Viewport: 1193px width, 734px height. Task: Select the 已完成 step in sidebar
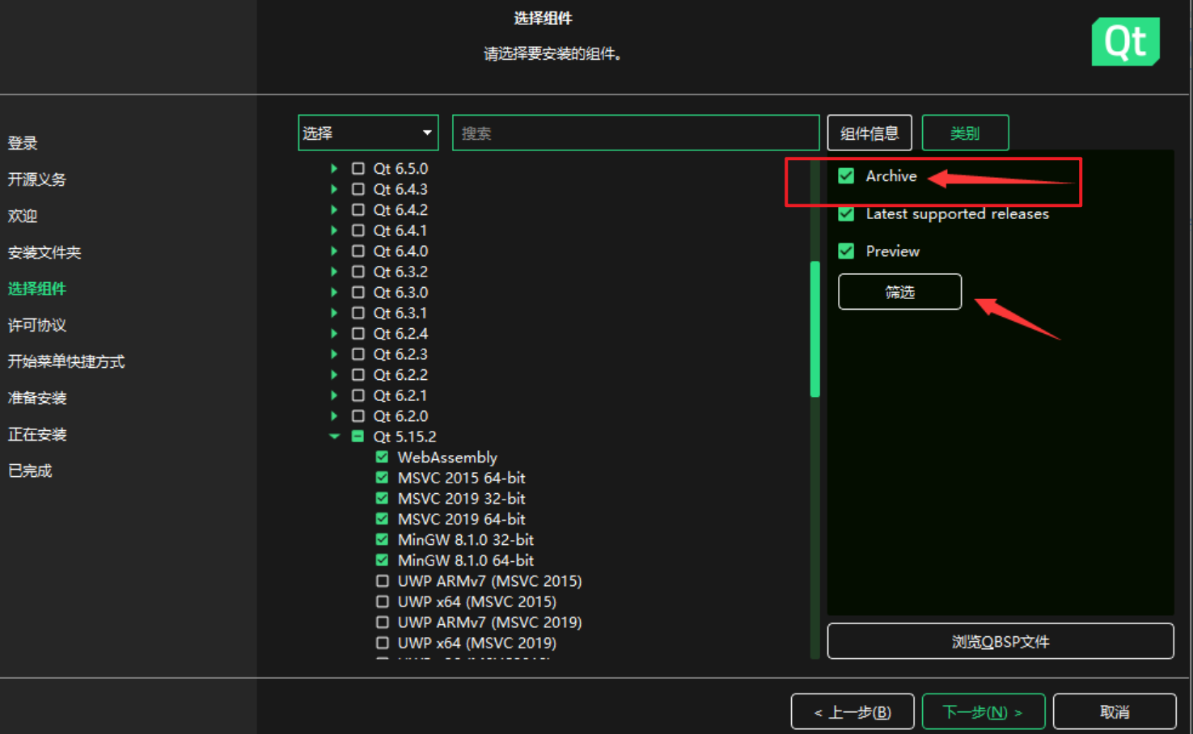[x=30, y=470]
